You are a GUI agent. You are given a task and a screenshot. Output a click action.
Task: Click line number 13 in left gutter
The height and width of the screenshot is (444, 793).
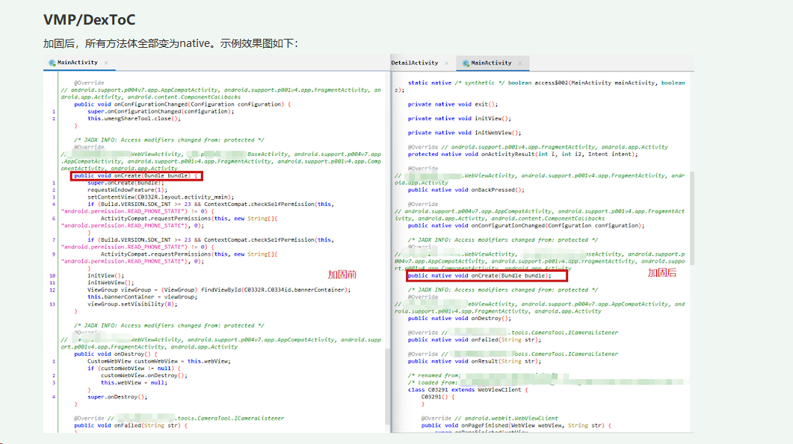point(52,304)
